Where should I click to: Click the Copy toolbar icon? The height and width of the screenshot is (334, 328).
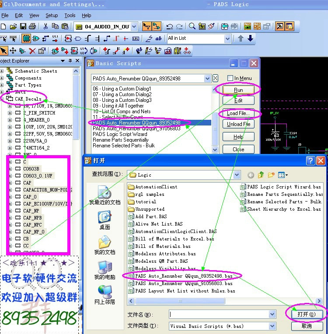coord(55,26)
